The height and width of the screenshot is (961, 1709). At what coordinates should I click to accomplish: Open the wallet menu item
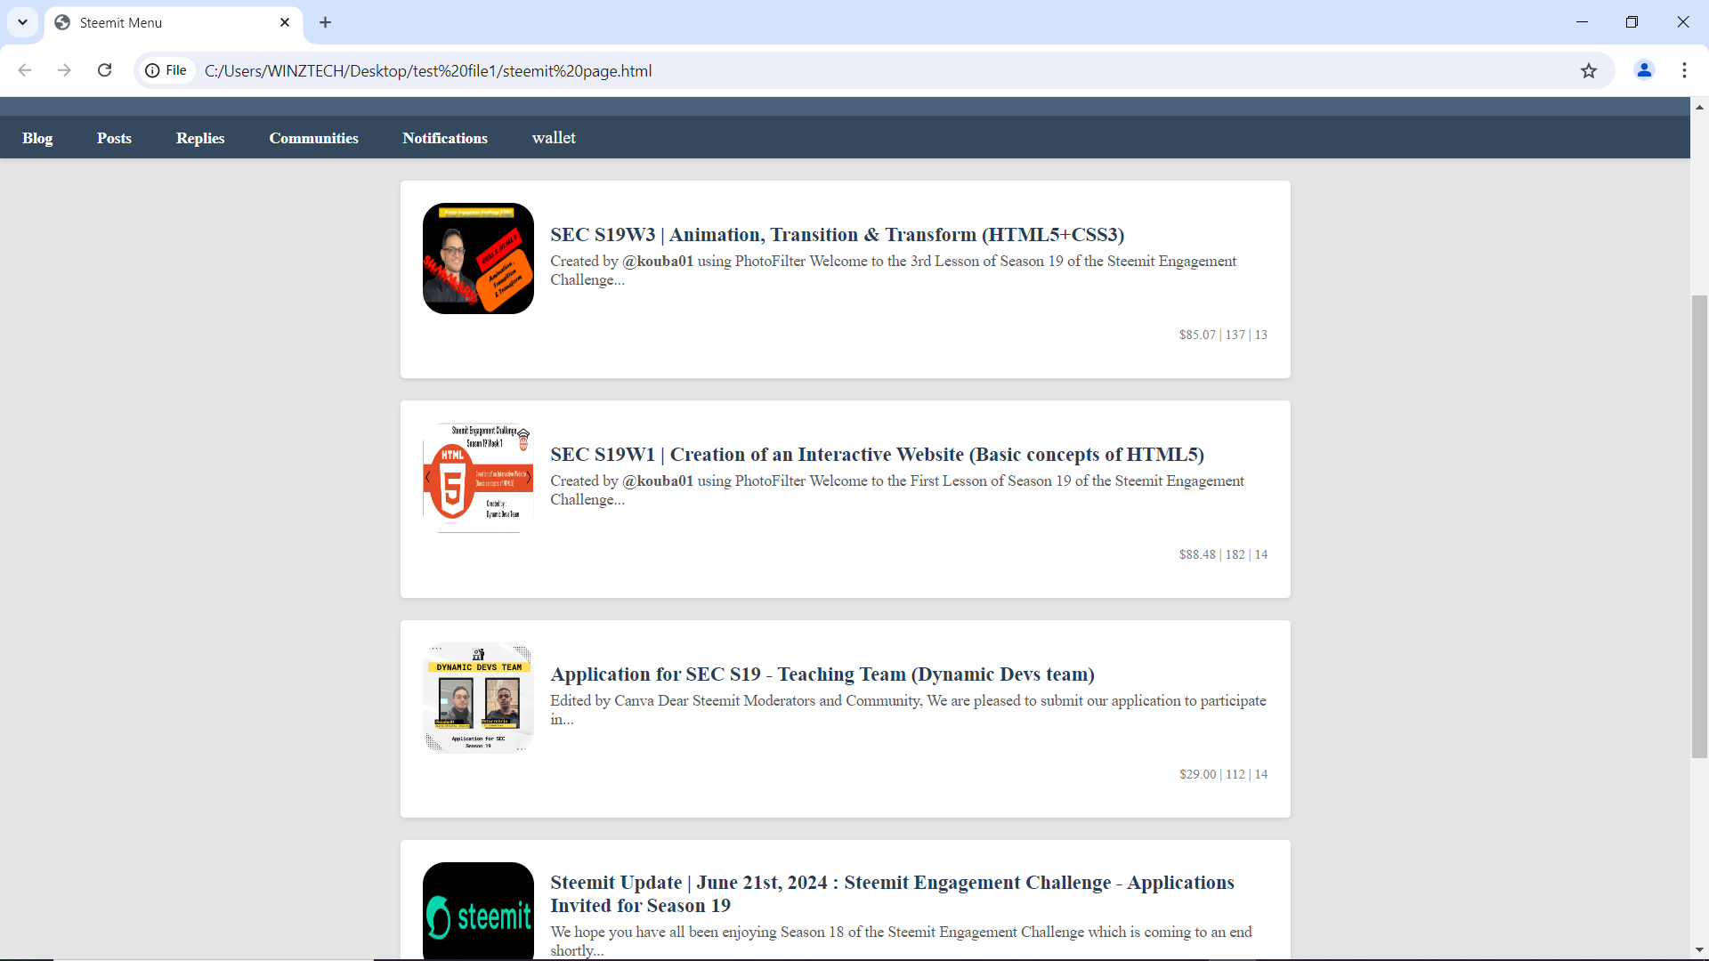[554, 138]
